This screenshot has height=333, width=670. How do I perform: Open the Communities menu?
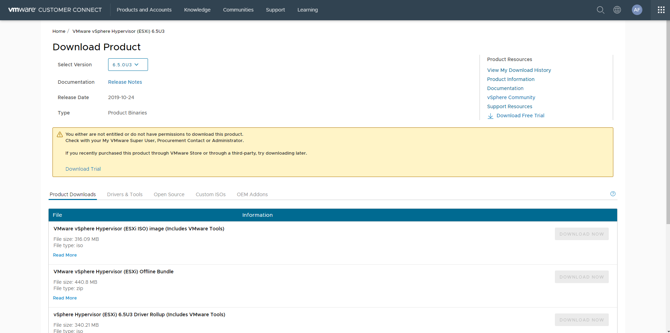pyautogui.click(x=238, y=10)
